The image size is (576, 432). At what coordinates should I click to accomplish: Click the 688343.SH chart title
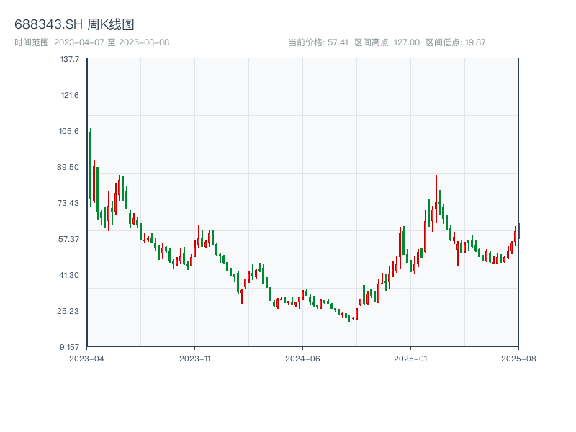(x=74, y=24)
